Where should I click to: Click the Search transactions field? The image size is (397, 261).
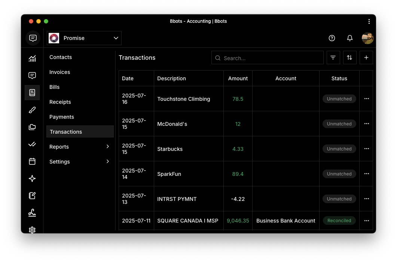pyautogui.click(x=268, y=58)
